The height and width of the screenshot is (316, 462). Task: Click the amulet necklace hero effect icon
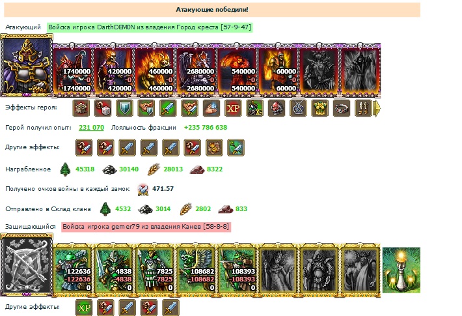coord(298,108)
